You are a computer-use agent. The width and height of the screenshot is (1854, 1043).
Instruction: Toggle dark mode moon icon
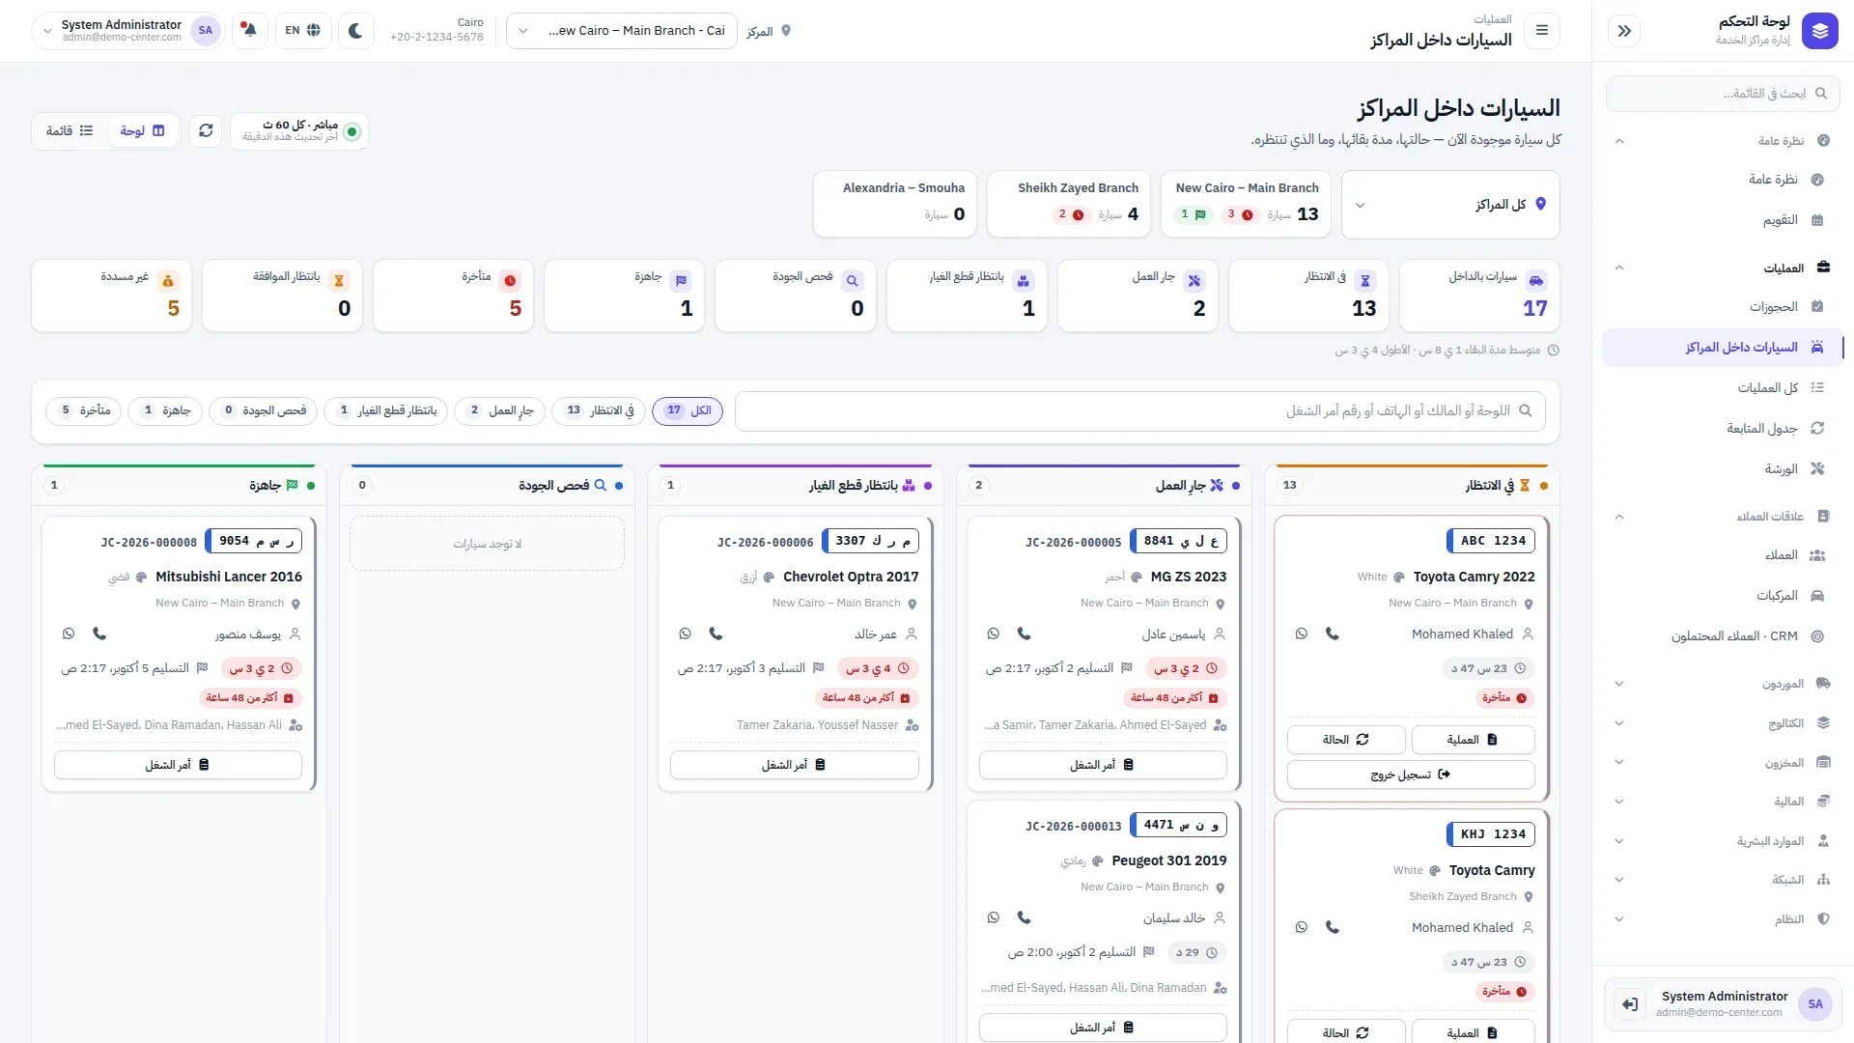coord(355,31)
